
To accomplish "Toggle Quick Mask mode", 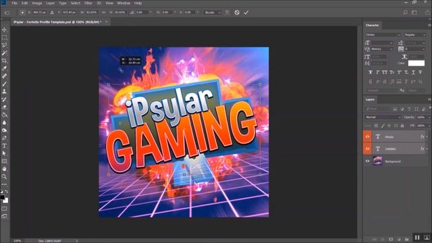I will pyautogui.click(x=4, y=209).
